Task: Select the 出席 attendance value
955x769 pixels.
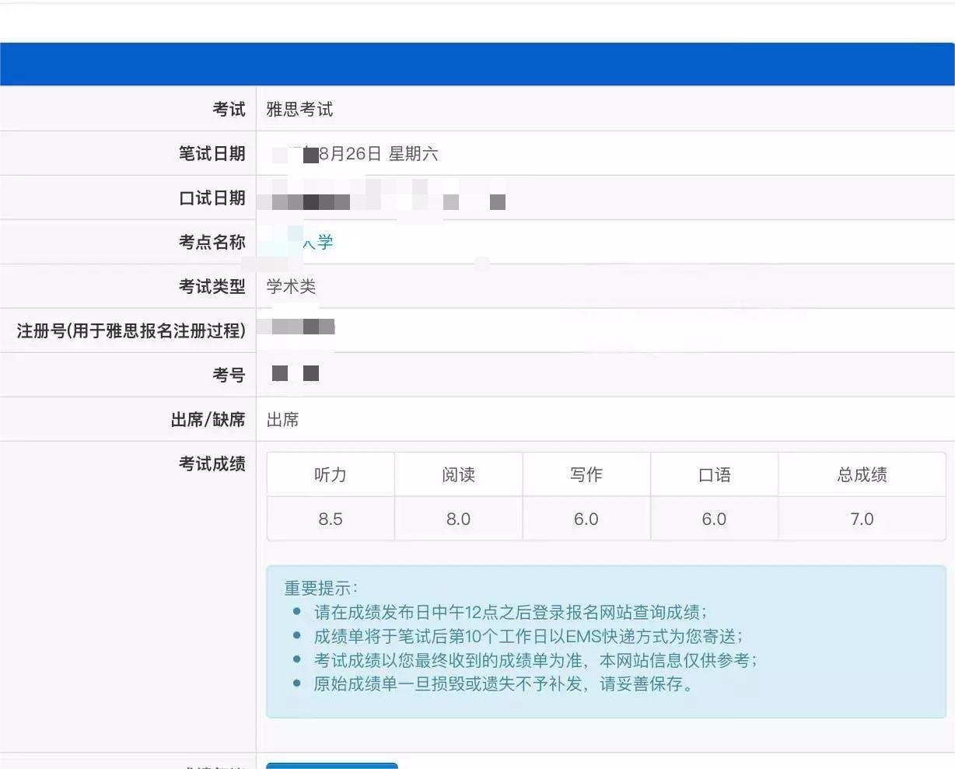Action: point(282,420)
